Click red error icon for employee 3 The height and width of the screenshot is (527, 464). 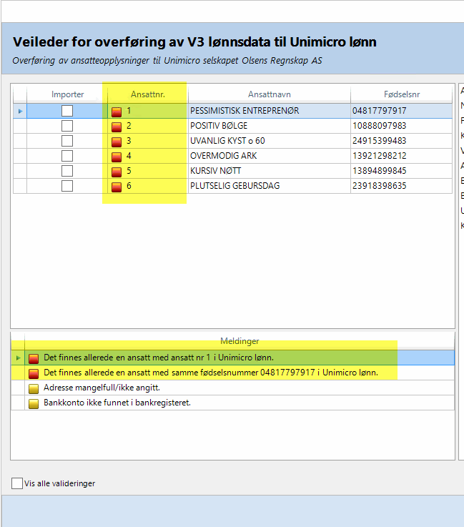117,142
